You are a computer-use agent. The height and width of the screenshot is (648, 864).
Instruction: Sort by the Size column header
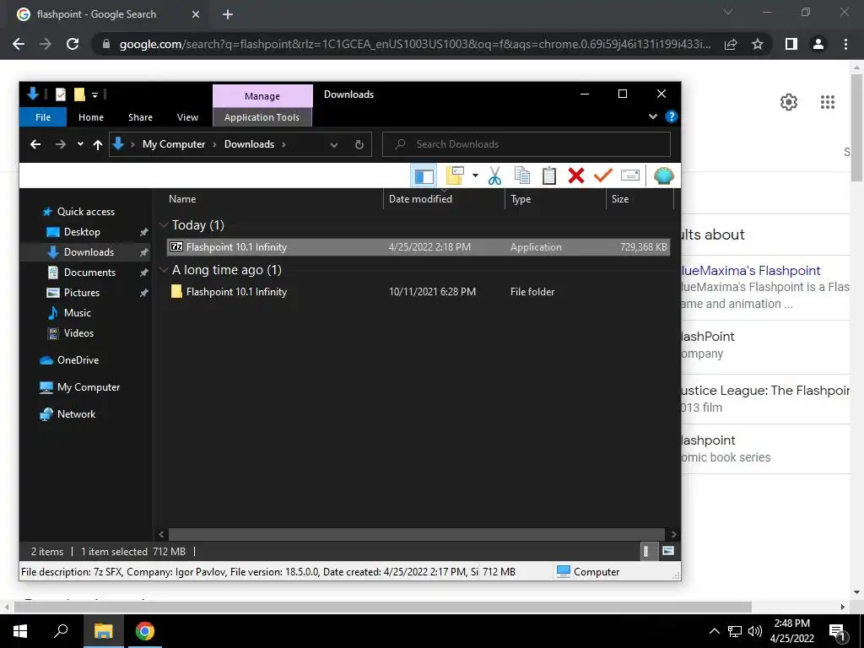(x=620, y=199)
